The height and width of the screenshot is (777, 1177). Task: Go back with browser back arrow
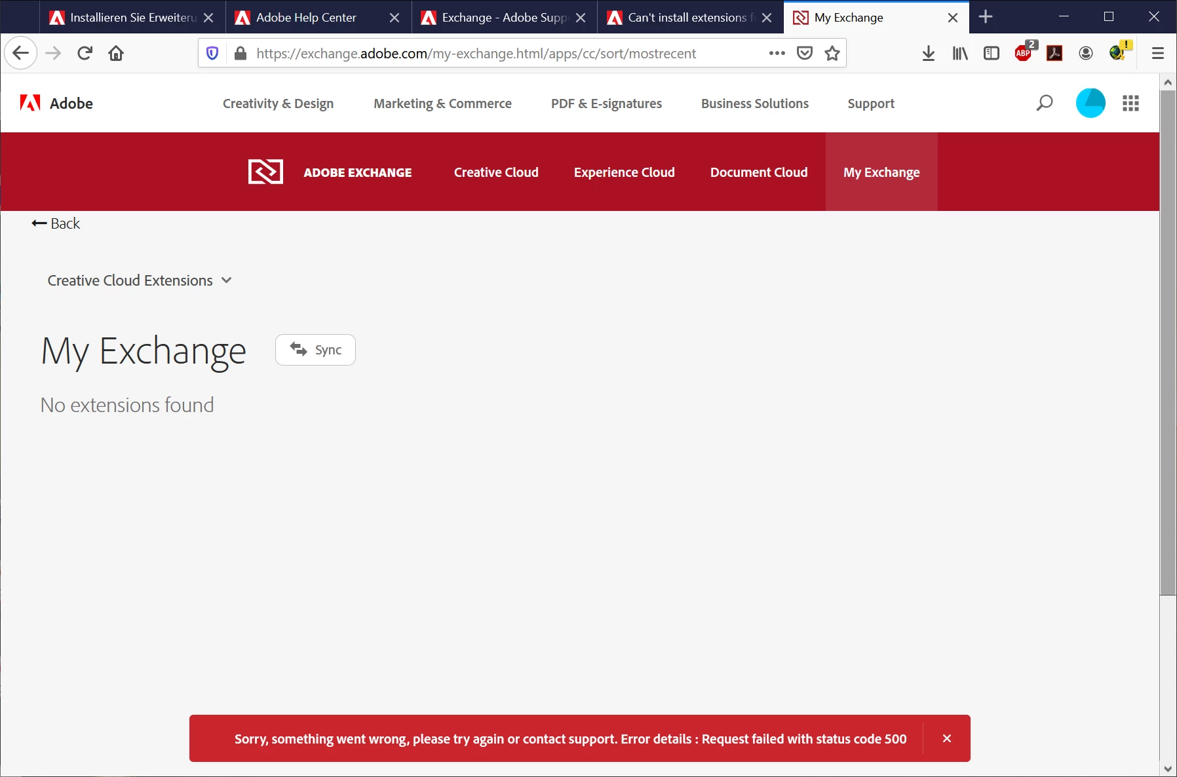(x=21, y=53)
